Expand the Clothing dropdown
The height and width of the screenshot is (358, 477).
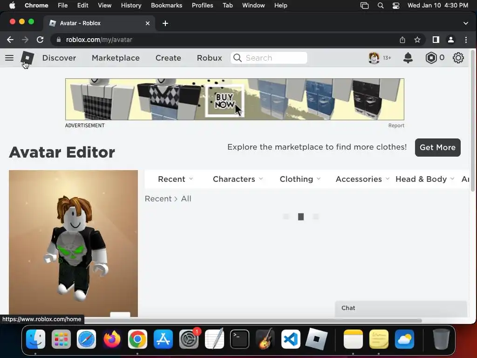point(300,179)
